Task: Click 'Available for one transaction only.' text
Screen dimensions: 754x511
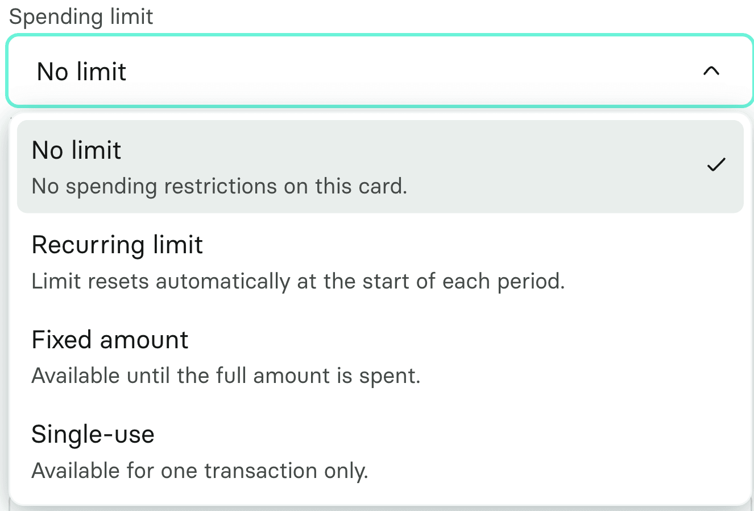Action: (200, 471)
